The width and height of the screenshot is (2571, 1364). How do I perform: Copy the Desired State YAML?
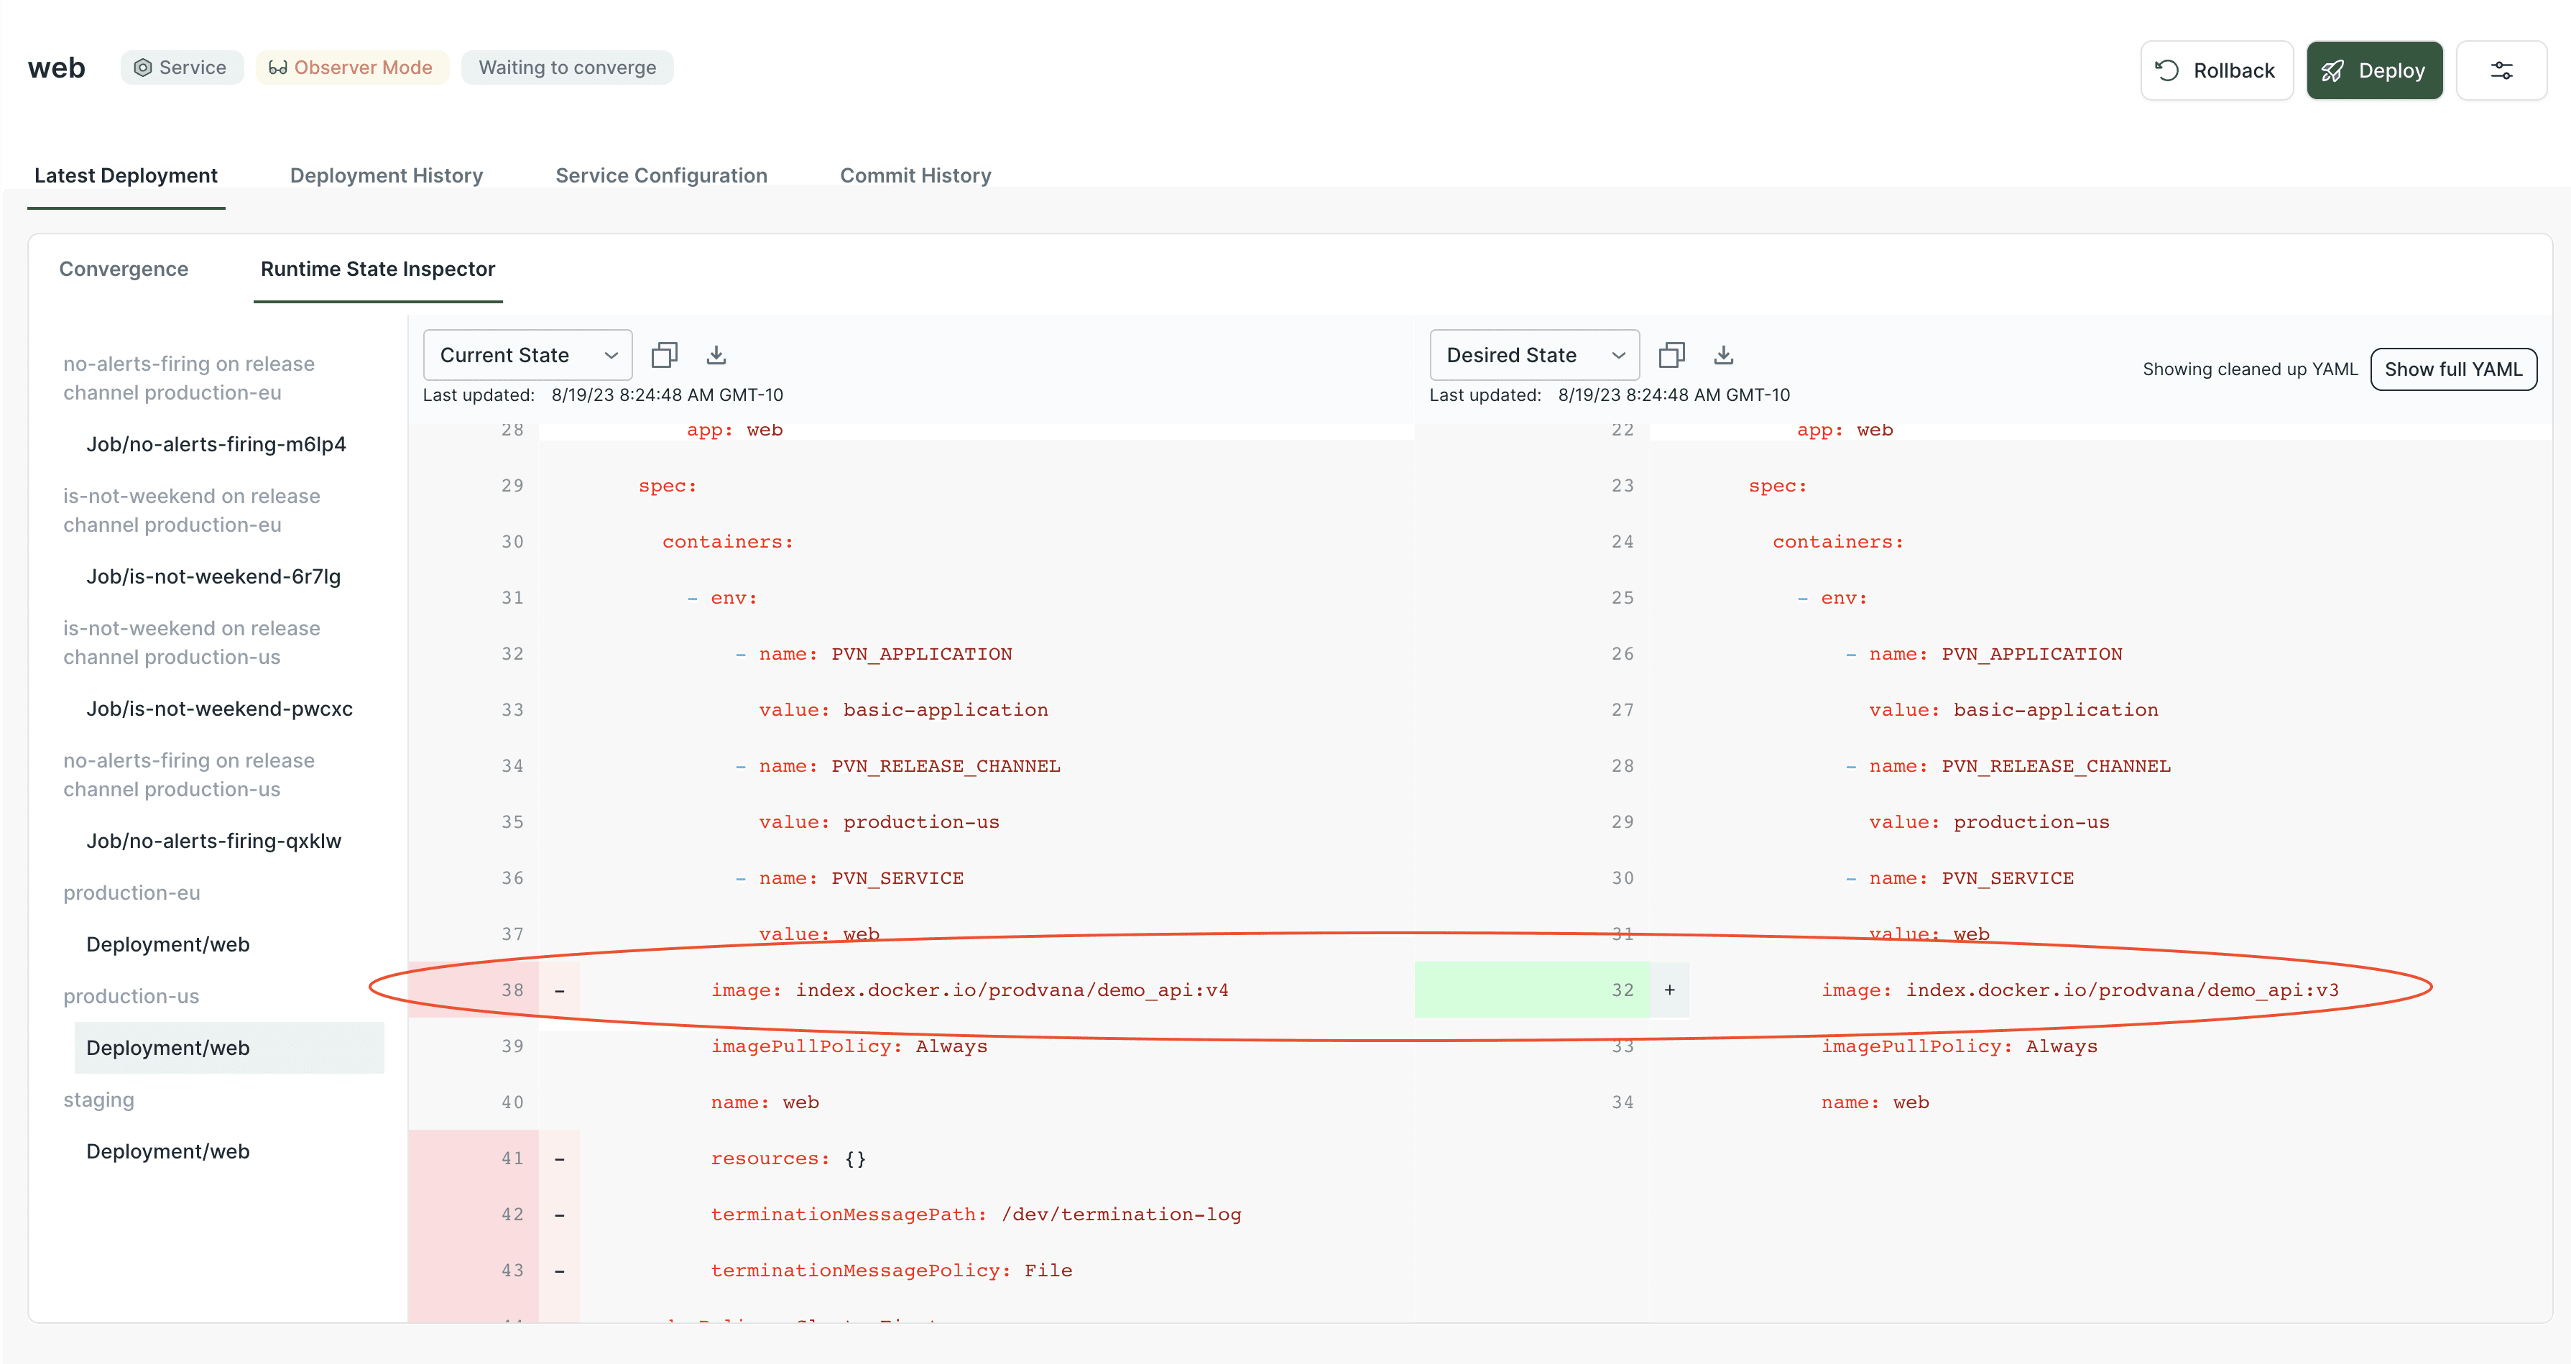[1671, 354]
